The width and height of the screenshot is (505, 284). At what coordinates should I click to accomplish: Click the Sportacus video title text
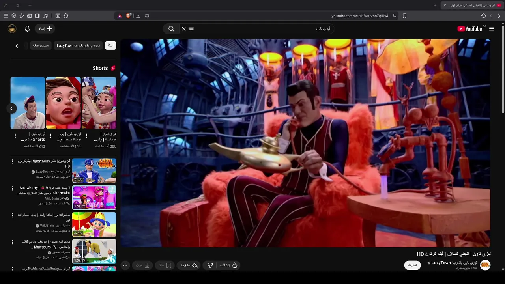44,163
